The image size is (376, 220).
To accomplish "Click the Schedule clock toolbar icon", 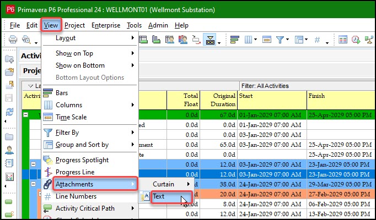I will point(356,40).
